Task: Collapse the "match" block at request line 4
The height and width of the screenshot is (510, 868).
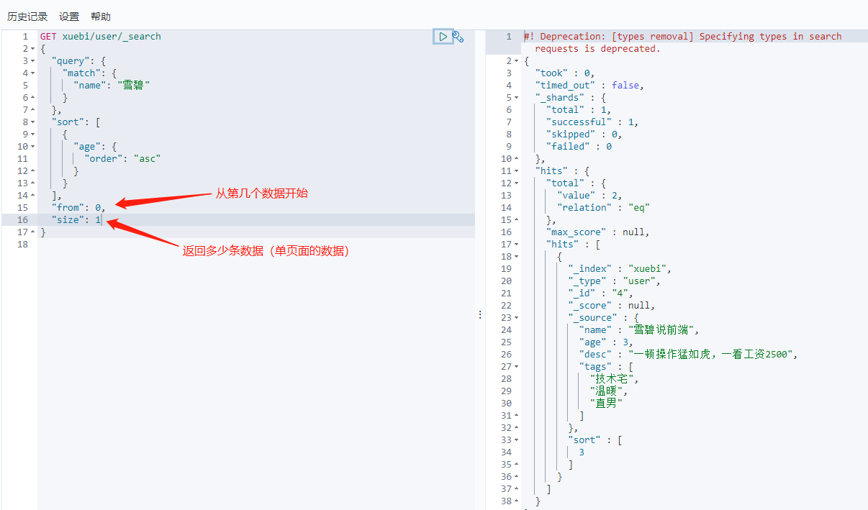Action: pos(33,73)
